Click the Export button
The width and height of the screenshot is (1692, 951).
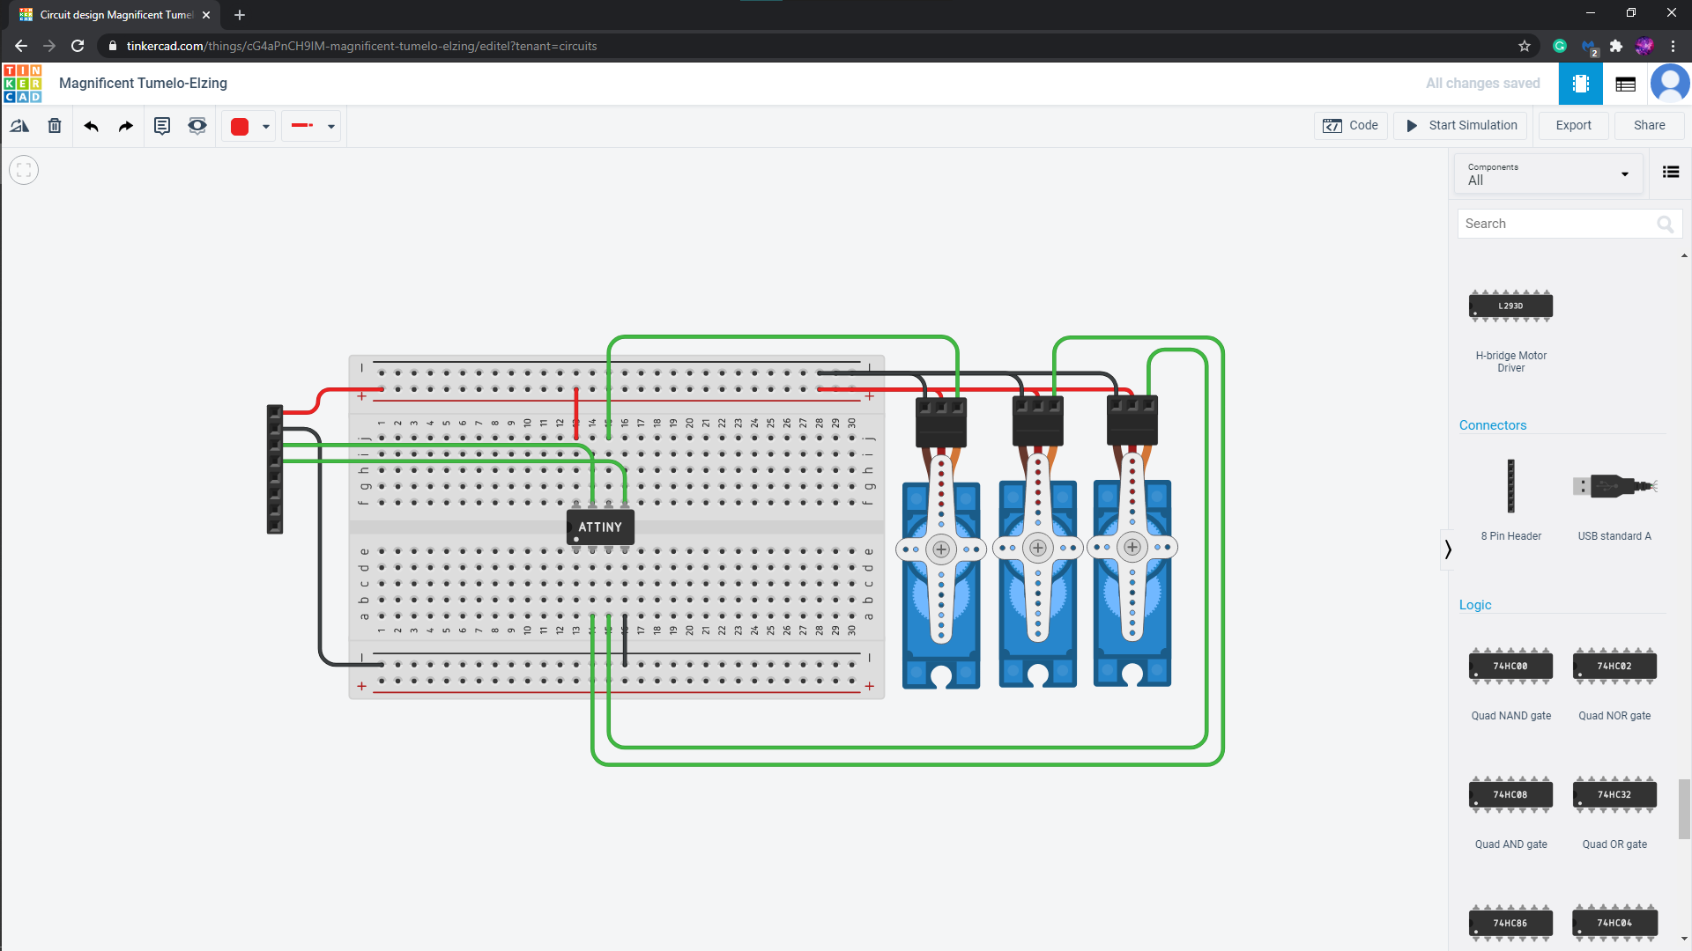pos(1573,125)
